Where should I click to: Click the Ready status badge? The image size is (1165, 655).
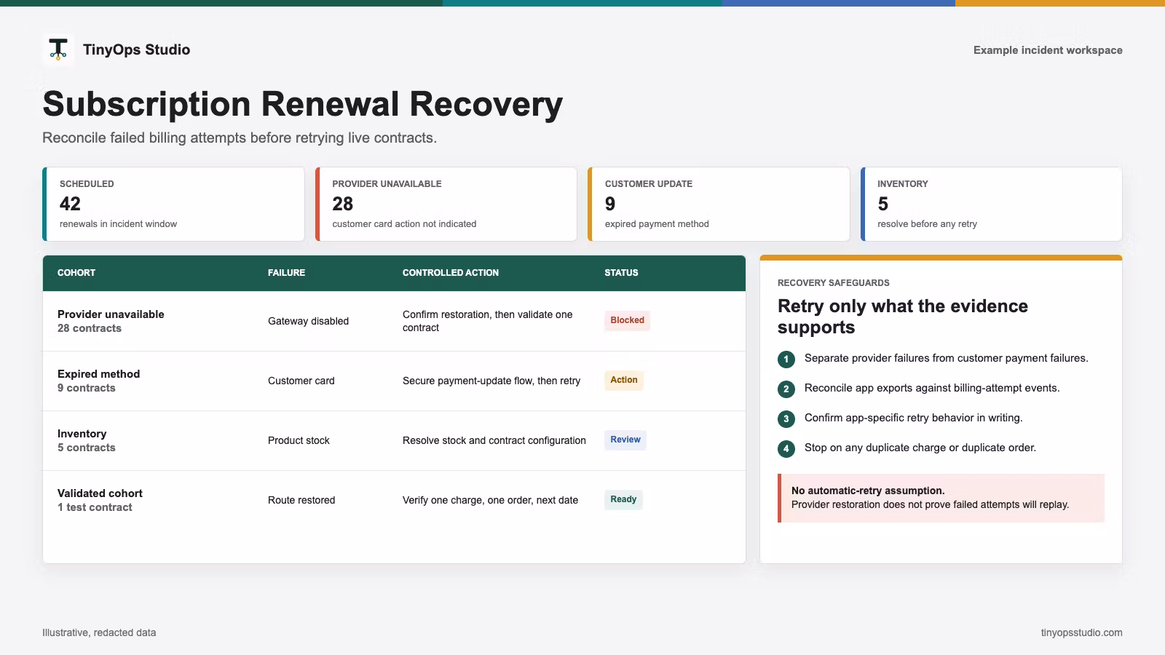click(623, 499)
